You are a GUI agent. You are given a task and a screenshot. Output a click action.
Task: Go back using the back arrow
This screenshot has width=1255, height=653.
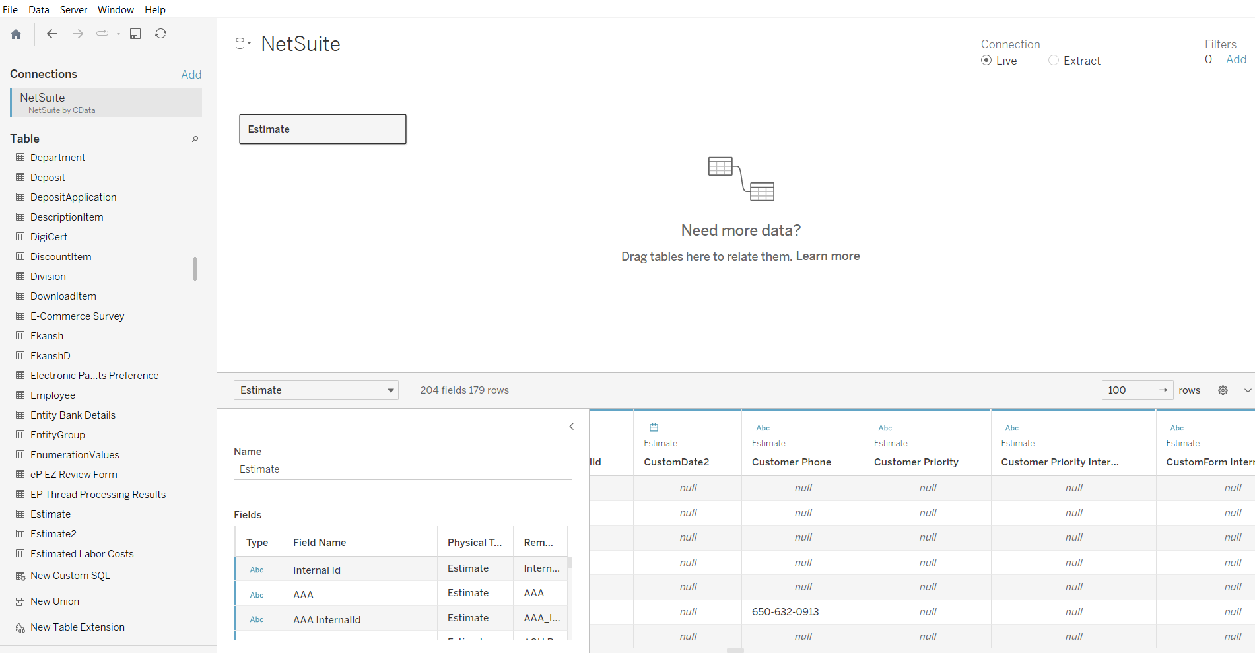(52, 34)
